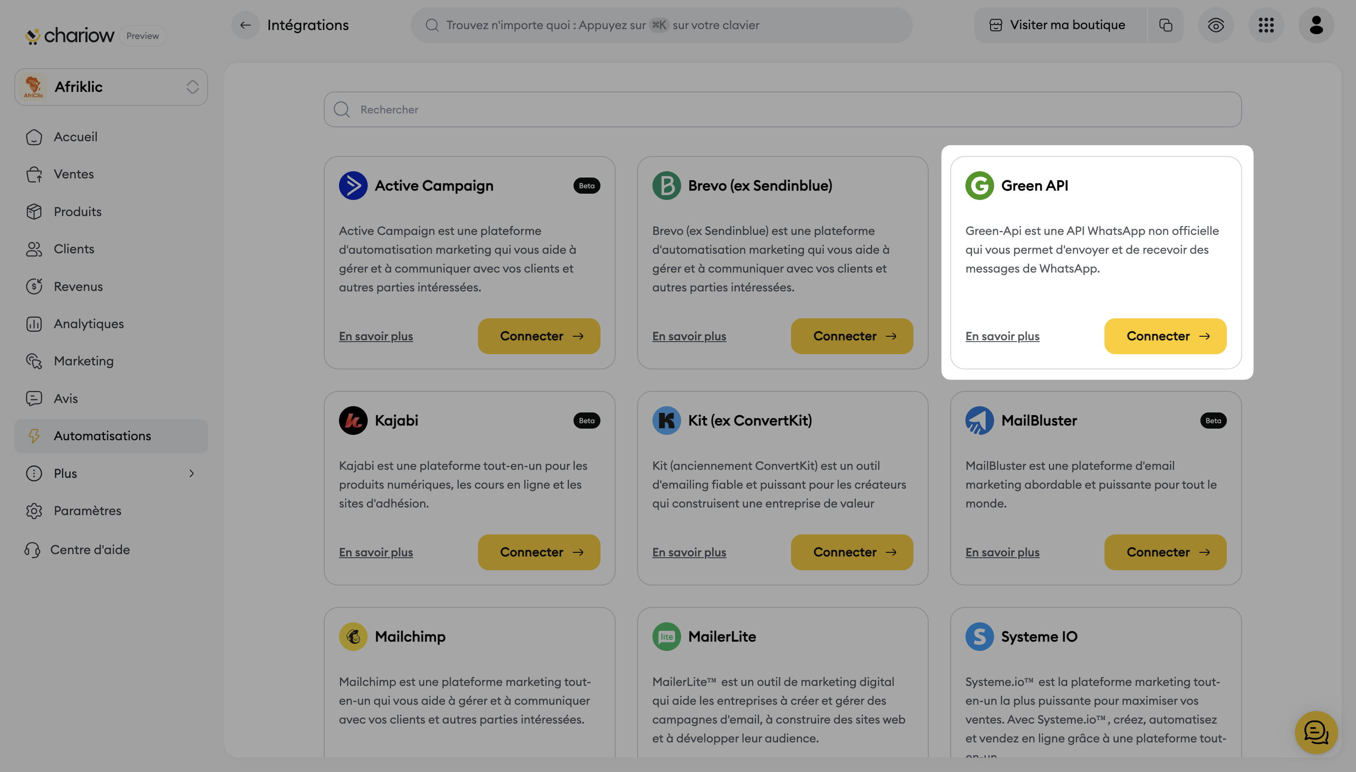Image resolution: width=1356 pixels, height=772 pixels.
Task: Go to Paramètres in sidebar
Action: click(x=87, y=511)
